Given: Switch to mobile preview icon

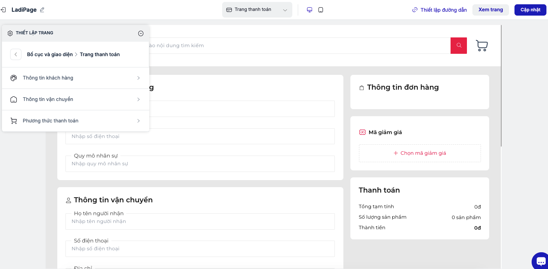Looking at the screenshot, I should point(321,10).
